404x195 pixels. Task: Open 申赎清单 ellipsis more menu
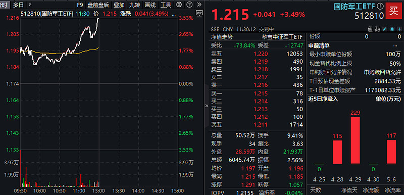(x=395, y=46)
